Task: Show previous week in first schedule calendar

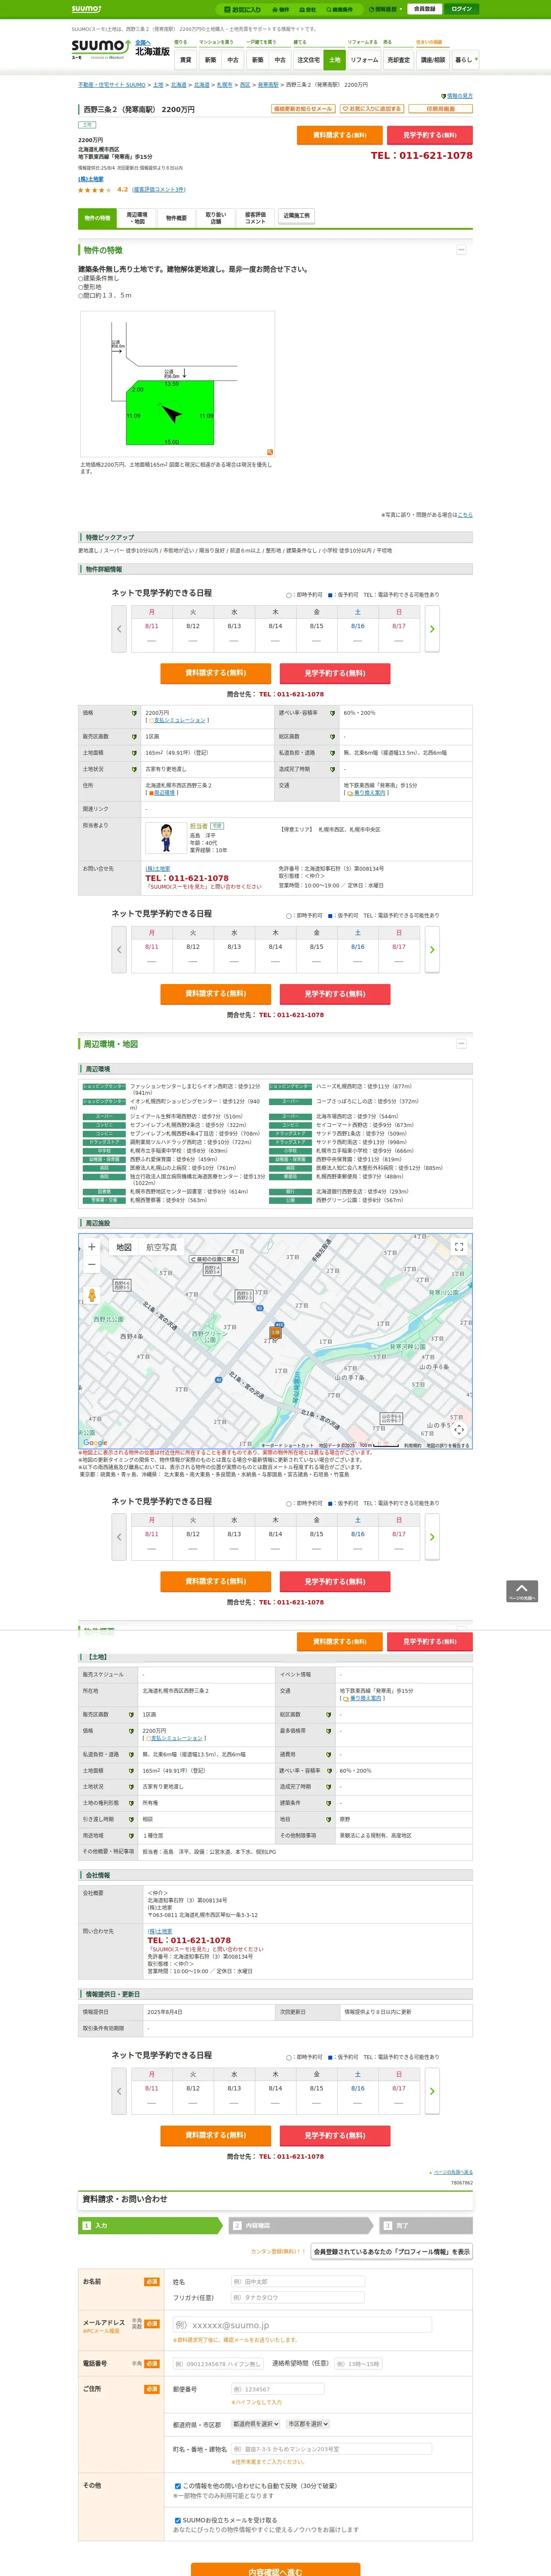Action: tap(119, 629)
